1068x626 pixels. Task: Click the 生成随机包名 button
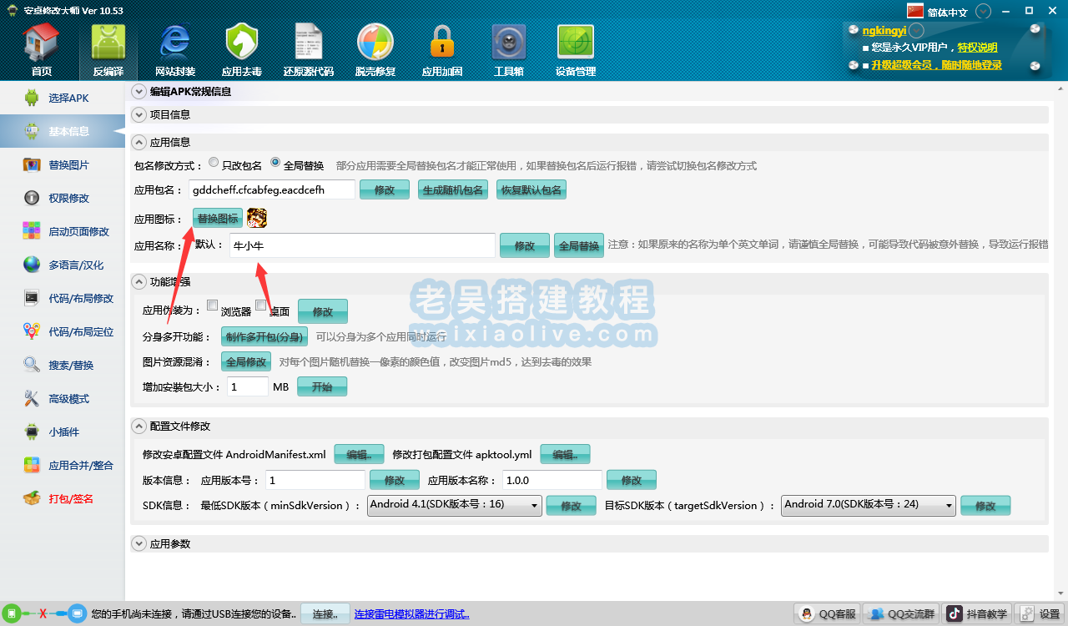453,189
